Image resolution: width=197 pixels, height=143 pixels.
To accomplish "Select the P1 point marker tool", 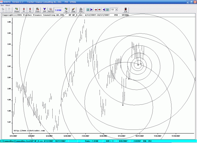I will coord(24,10).
